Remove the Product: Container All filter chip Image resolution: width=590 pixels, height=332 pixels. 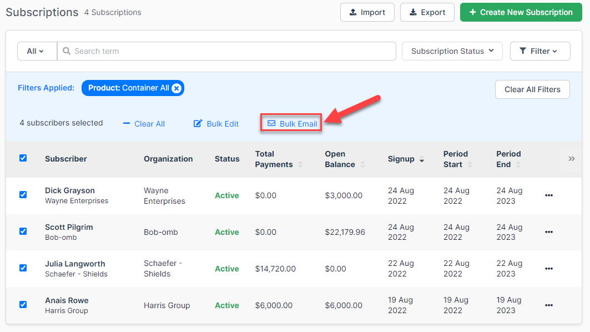point(176,88)
